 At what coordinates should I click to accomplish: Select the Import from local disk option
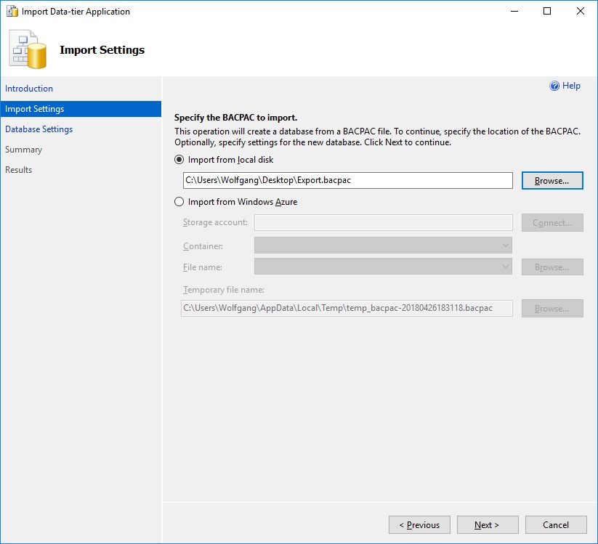tap(179, 160)
